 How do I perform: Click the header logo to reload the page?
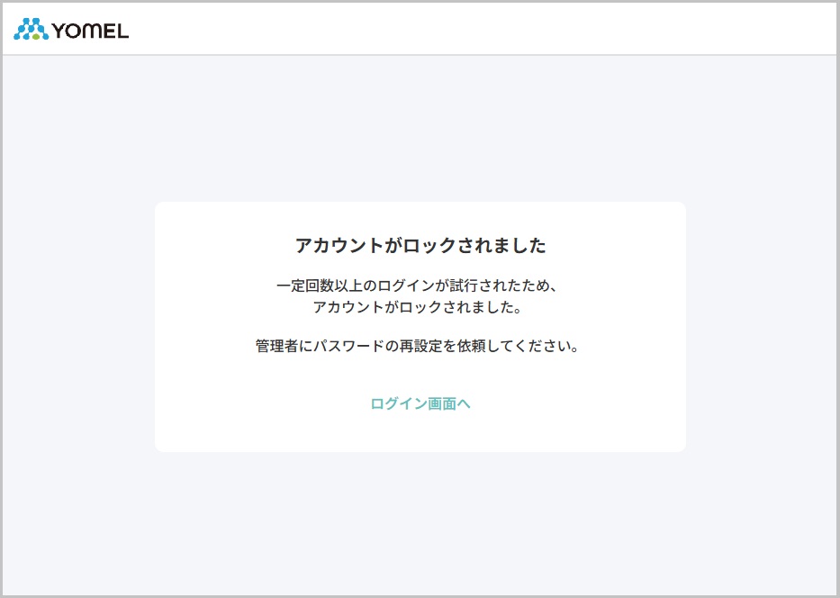(70, 29)
